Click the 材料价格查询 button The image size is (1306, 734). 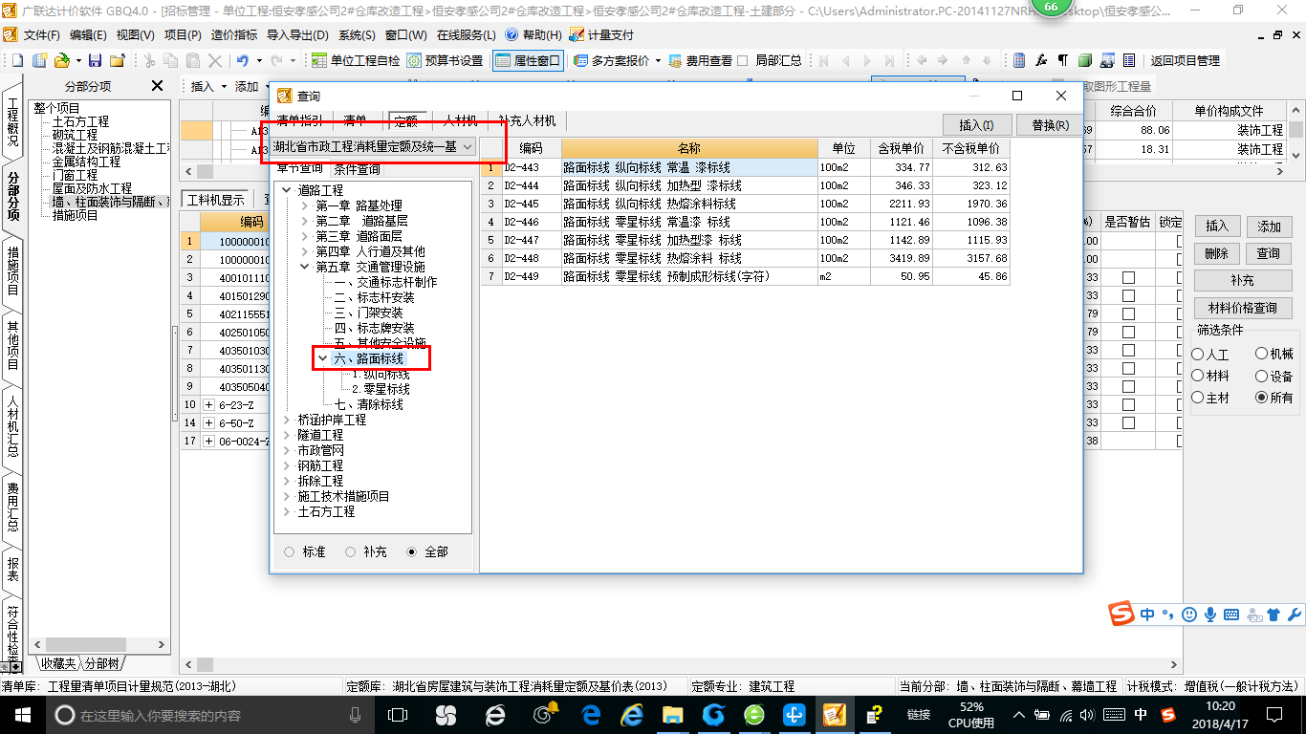(1242, 308)
